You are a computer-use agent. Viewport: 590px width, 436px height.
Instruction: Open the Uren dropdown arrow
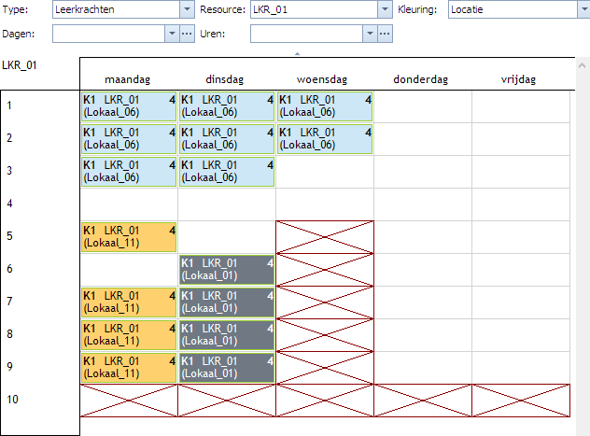(x=370, y=34)
